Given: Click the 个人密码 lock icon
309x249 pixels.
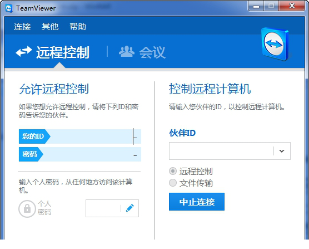Looking at the screenshot, I should point(27,208).
